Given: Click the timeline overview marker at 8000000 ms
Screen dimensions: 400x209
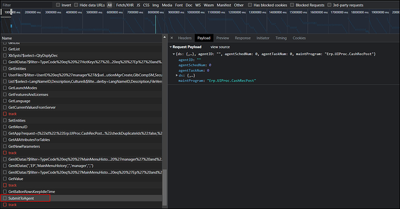Looking at the screenshot, I should (x=155, y=24).
